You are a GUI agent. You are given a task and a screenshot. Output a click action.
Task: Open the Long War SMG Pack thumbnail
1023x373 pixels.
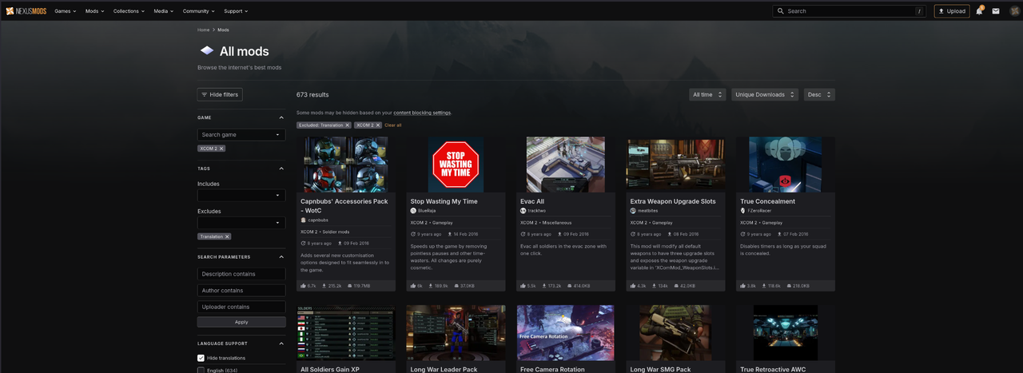point(675,332)
